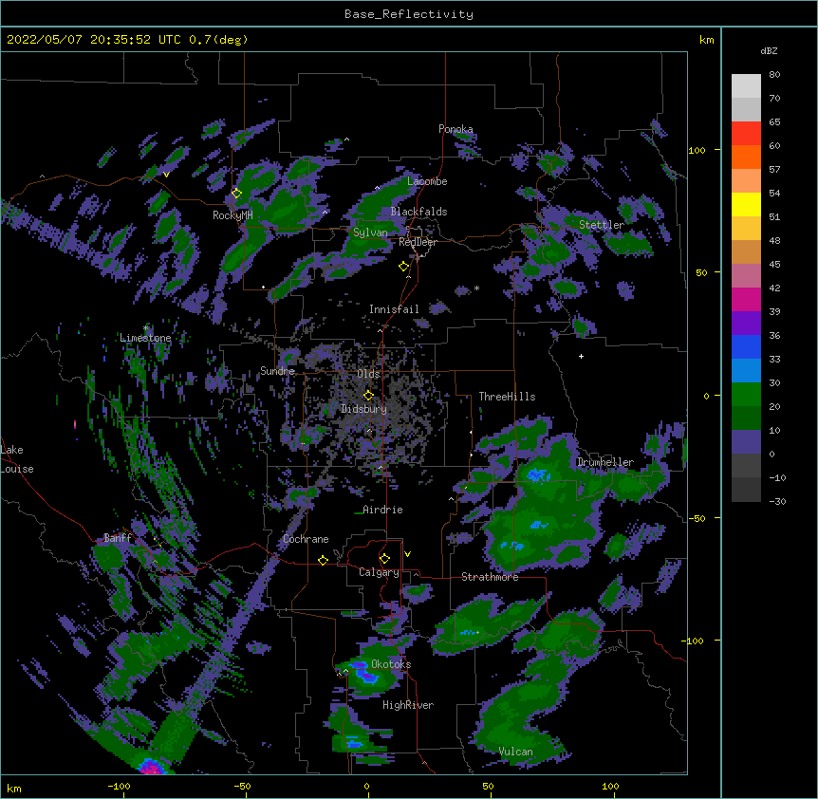This screenshot has width=818, height=799.
Task: Click the Base_Reflectivity title text
Action: tap(409, 14)
